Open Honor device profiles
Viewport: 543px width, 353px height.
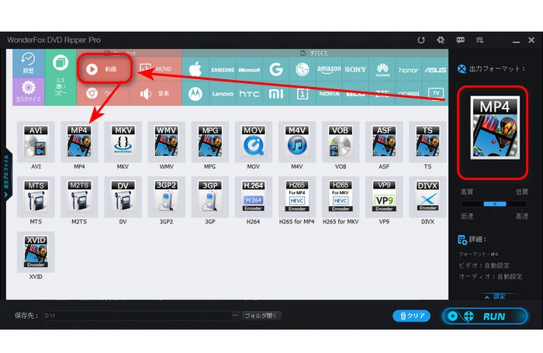pos(409,70)
